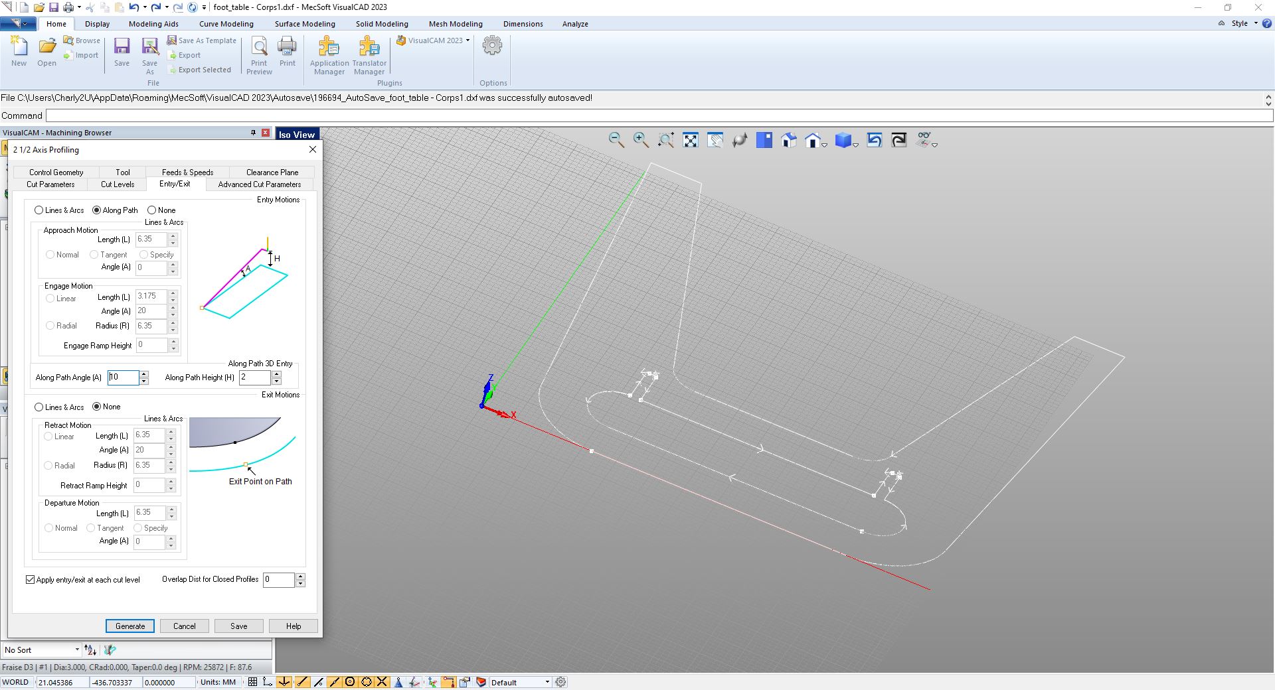Click the Fit View (zoom extents) icon
The height and width of the screenshot is (690, 1275).
point(691,140)
